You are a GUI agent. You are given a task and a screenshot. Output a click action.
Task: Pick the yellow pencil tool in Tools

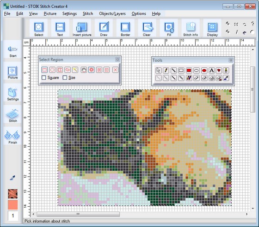tap(166, 70)
